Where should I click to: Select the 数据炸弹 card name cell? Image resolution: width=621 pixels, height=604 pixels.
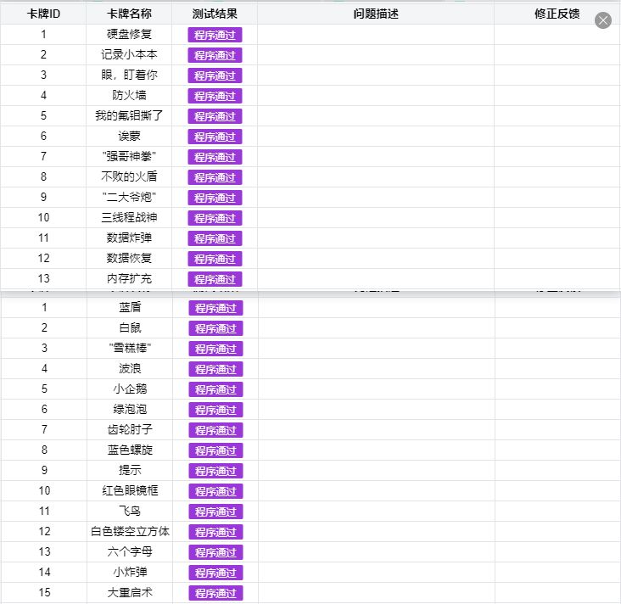pyautogui.click(x=129, y=238)
